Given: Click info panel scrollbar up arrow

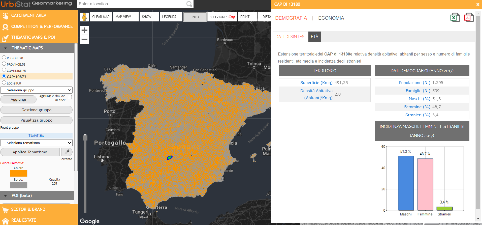Looking at the screenshot, I should [478, 13].
